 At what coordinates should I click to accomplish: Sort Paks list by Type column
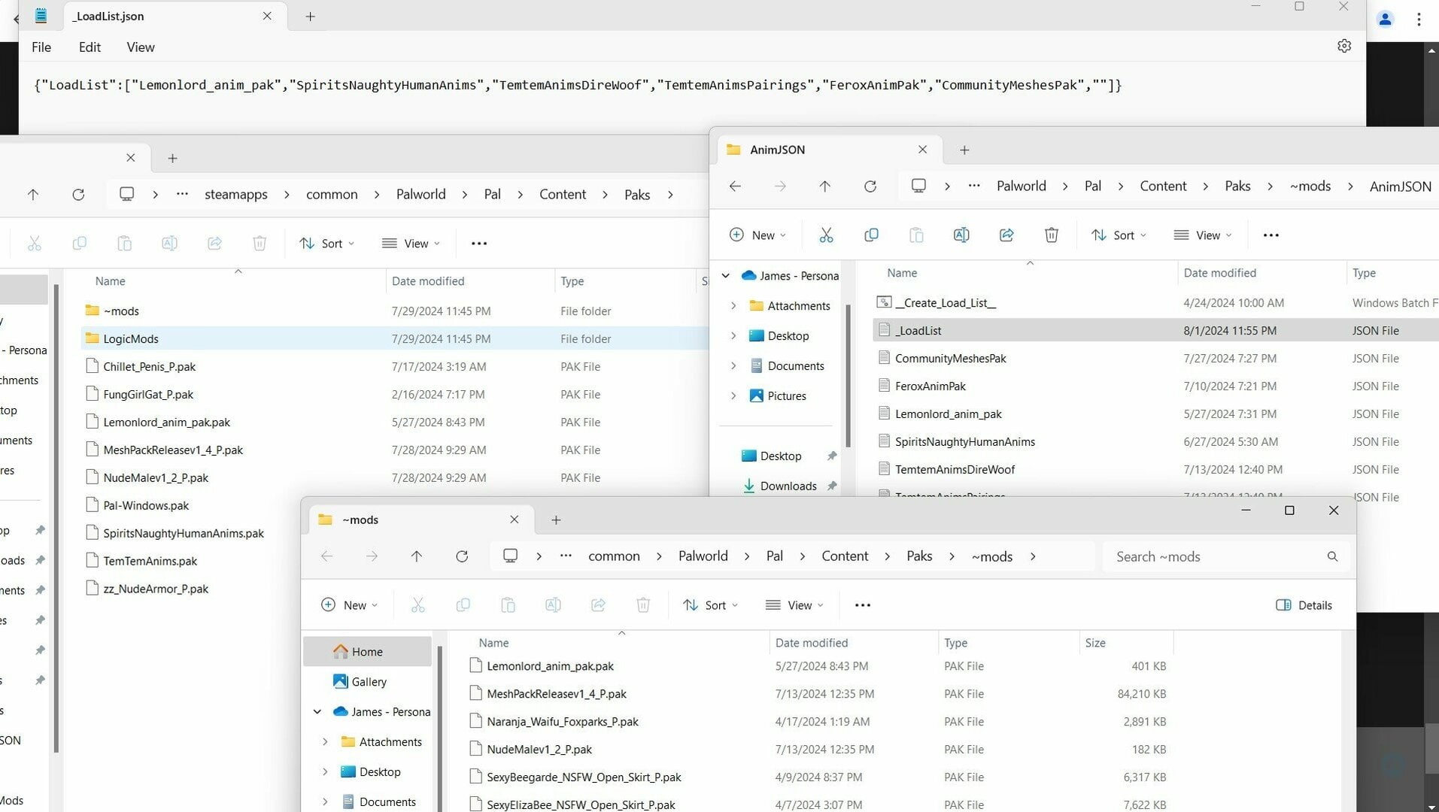[572, 281]
